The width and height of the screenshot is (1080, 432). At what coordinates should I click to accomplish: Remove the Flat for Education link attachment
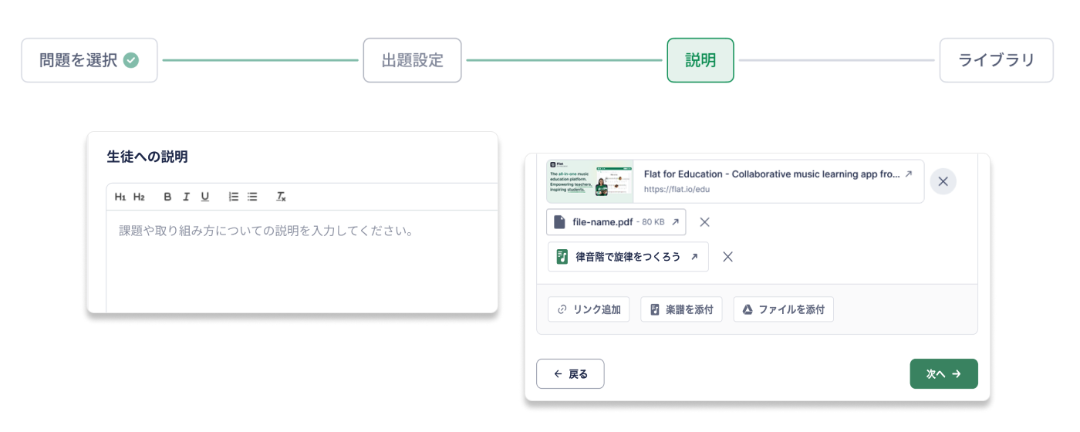click(x=943, y=181)
